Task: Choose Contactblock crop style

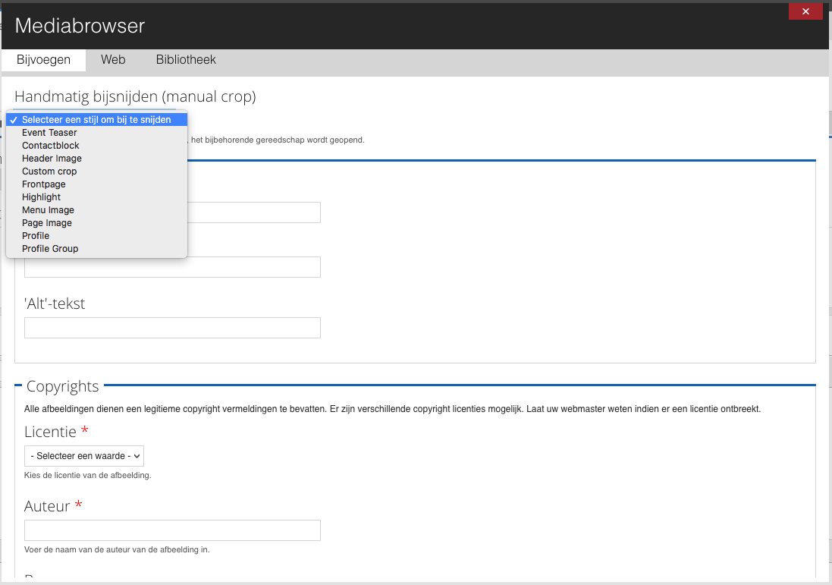Action: coord(51,146)
